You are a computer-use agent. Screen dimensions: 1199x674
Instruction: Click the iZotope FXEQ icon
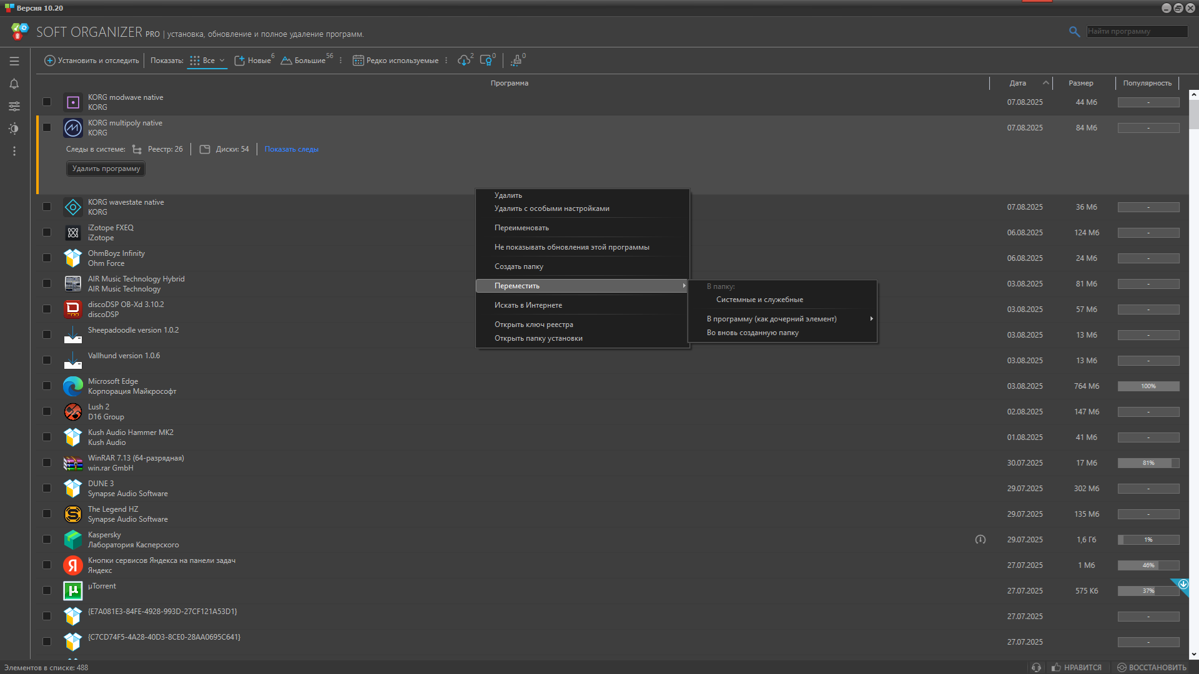coord(73,233)
